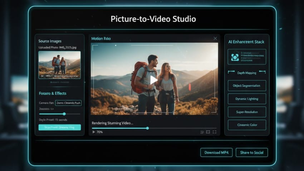This screenshot has height=171, width=304.
Task: Click the 'Rendering Stunning Video...' status text
Action: 112,123
